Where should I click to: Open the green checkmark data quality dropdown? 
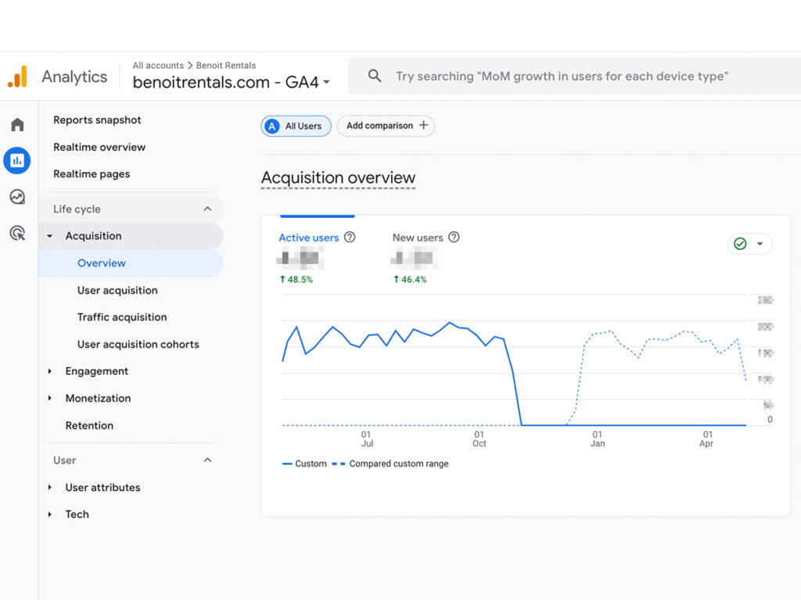(749, 245)
